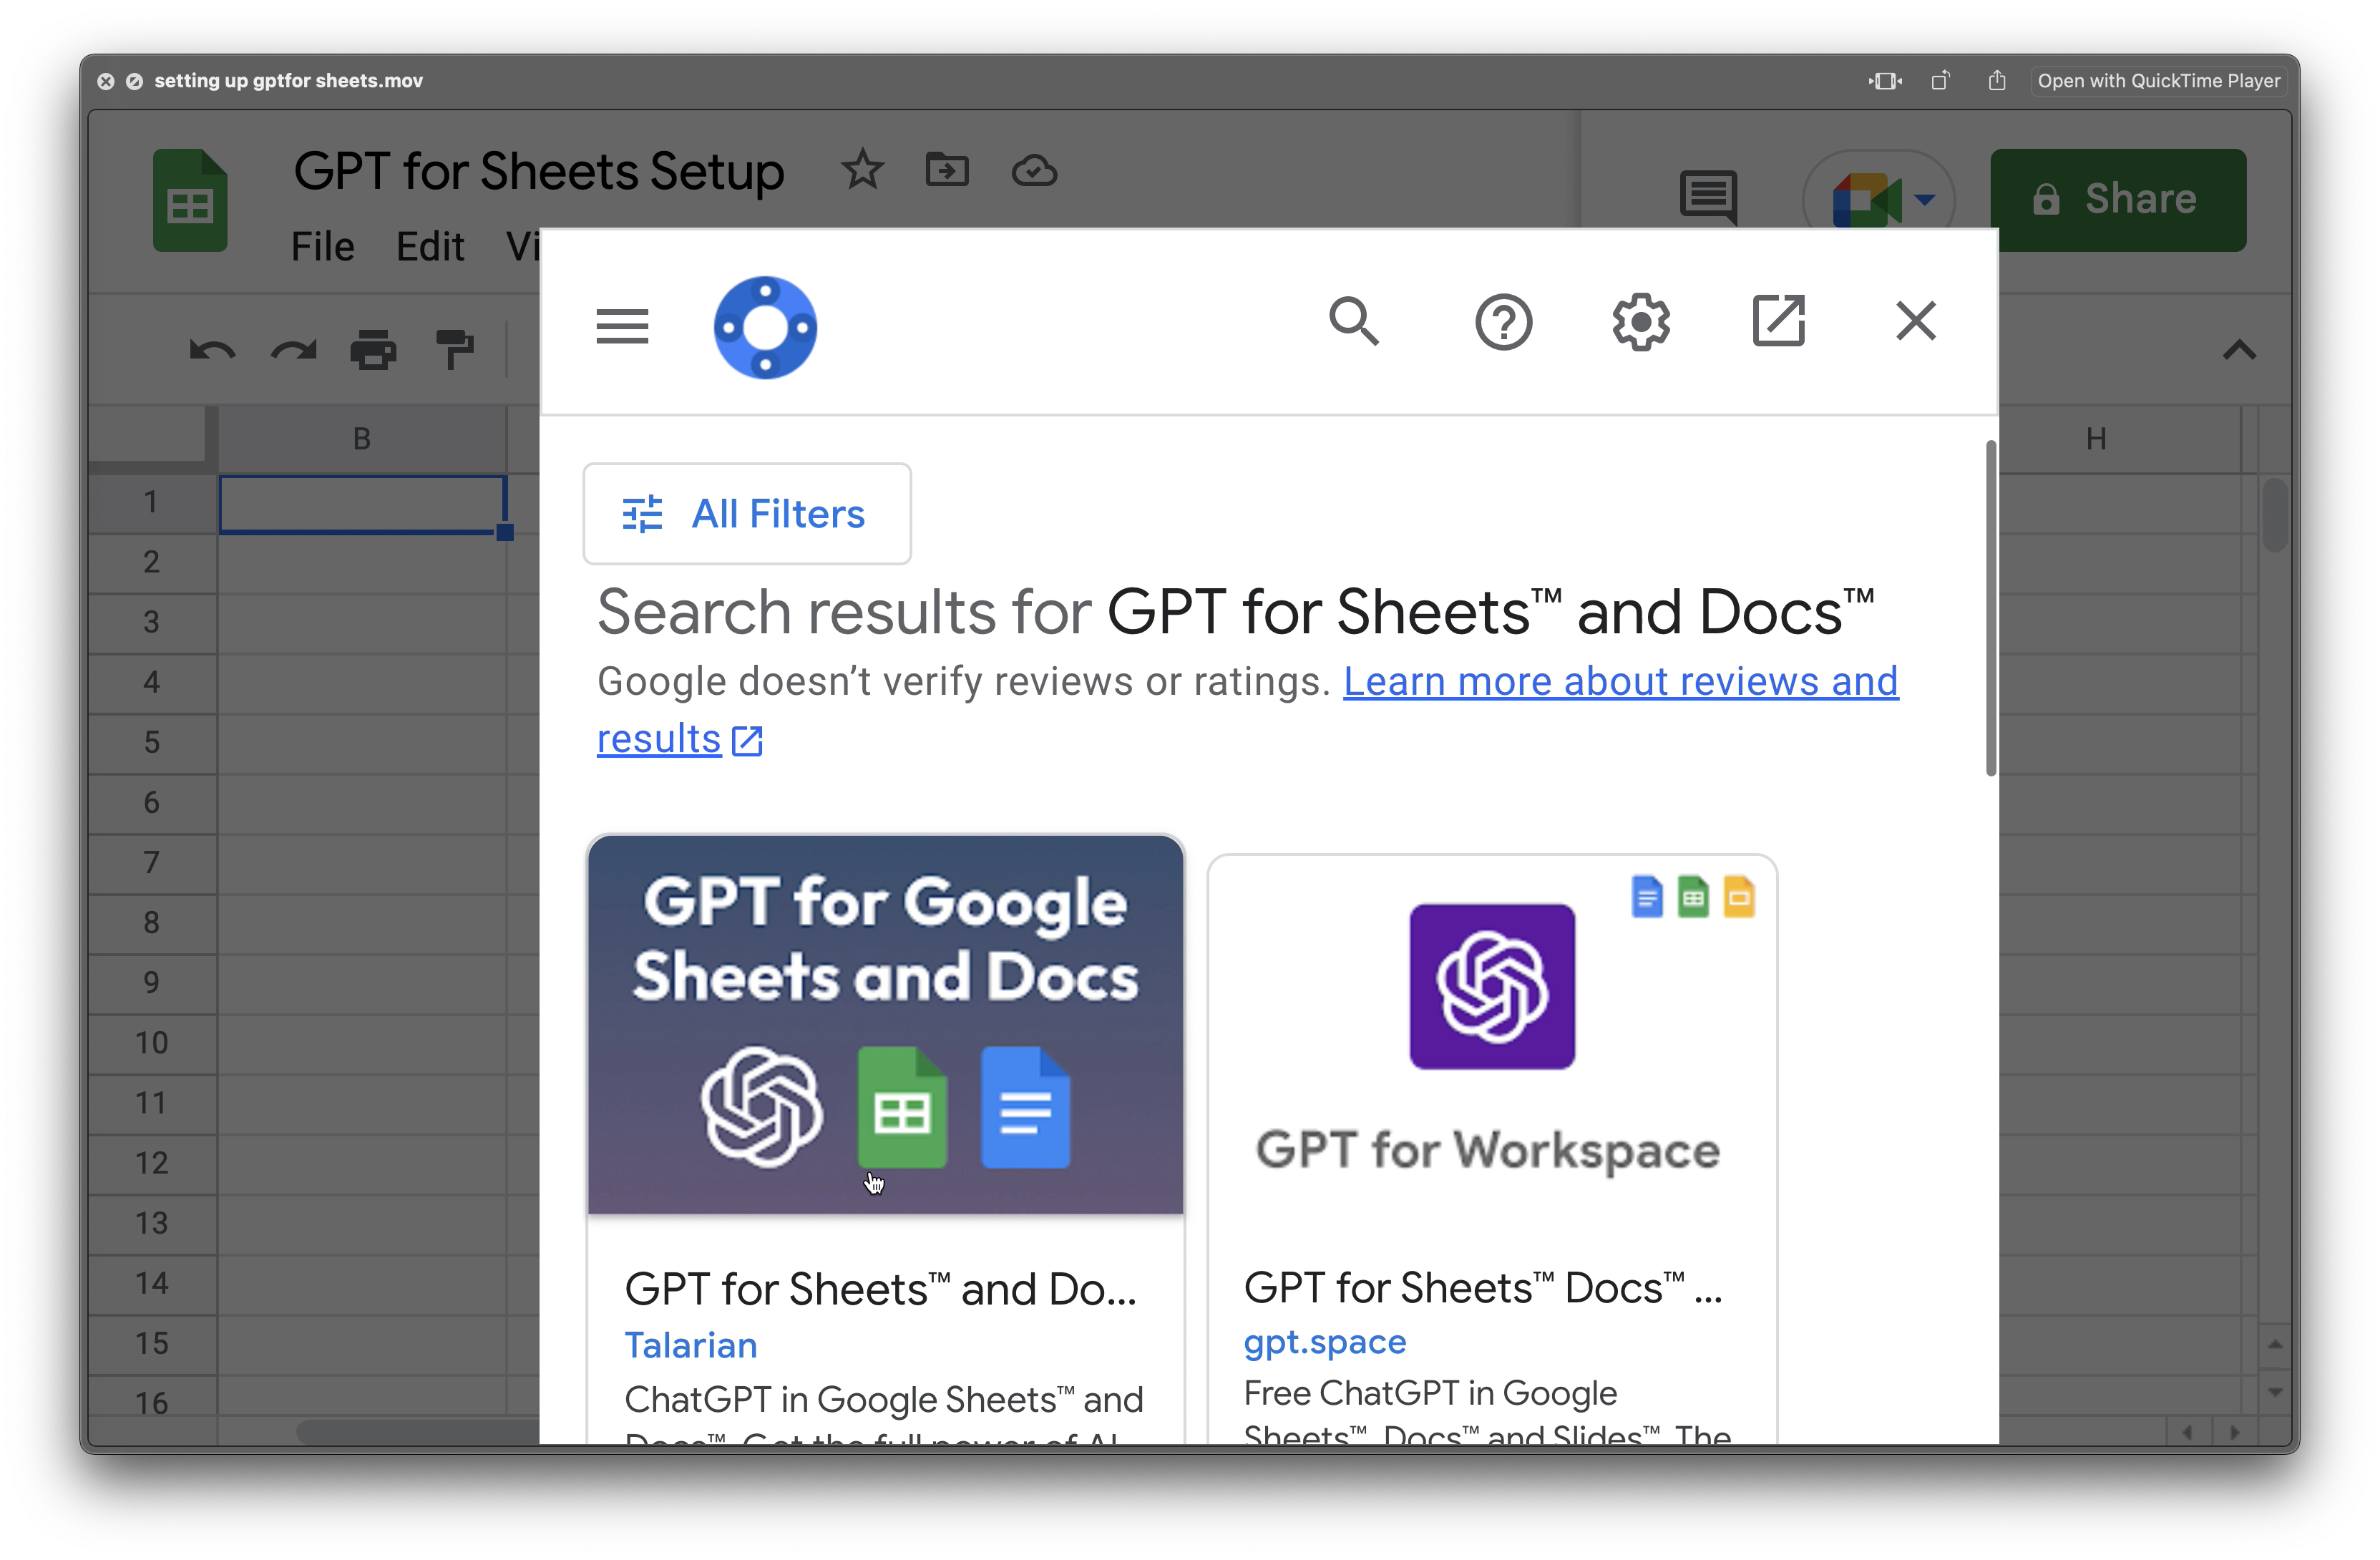Image resolution: width=2380 pixels, height=1560 pixels.
Task: Expand the Meet call dropdown arrow
Action: tap(1924, 200)
